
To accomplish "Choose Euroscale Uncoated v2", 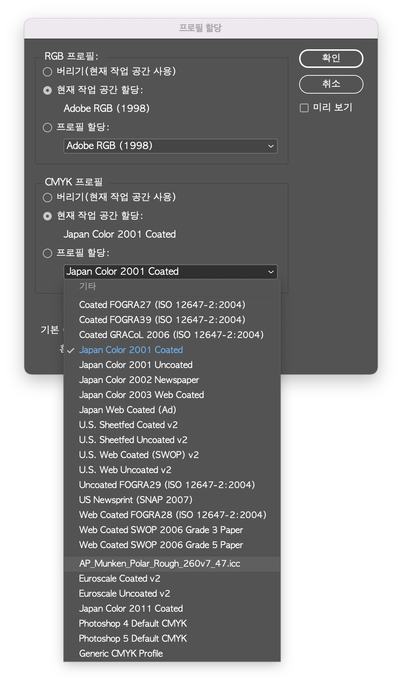I will 172,593.
